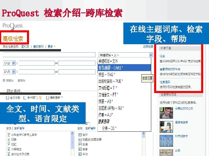The height and width of the screenshot is (156, 209).
Task: Open the search field dropdown arrow
Action: 151,55
